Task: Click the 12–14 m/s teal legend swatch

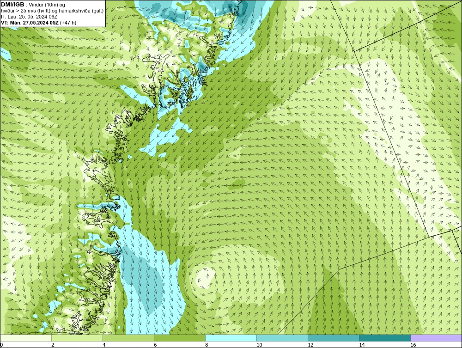Action: click(x=334, y=338)
